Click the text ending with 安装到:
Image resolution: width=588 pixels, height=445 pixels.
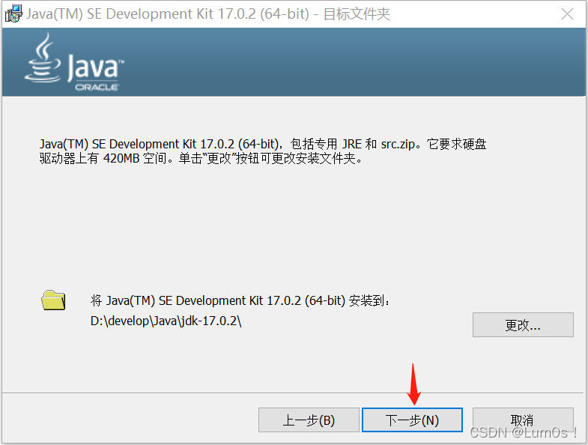pyautogui.click(x=240, y=300)
